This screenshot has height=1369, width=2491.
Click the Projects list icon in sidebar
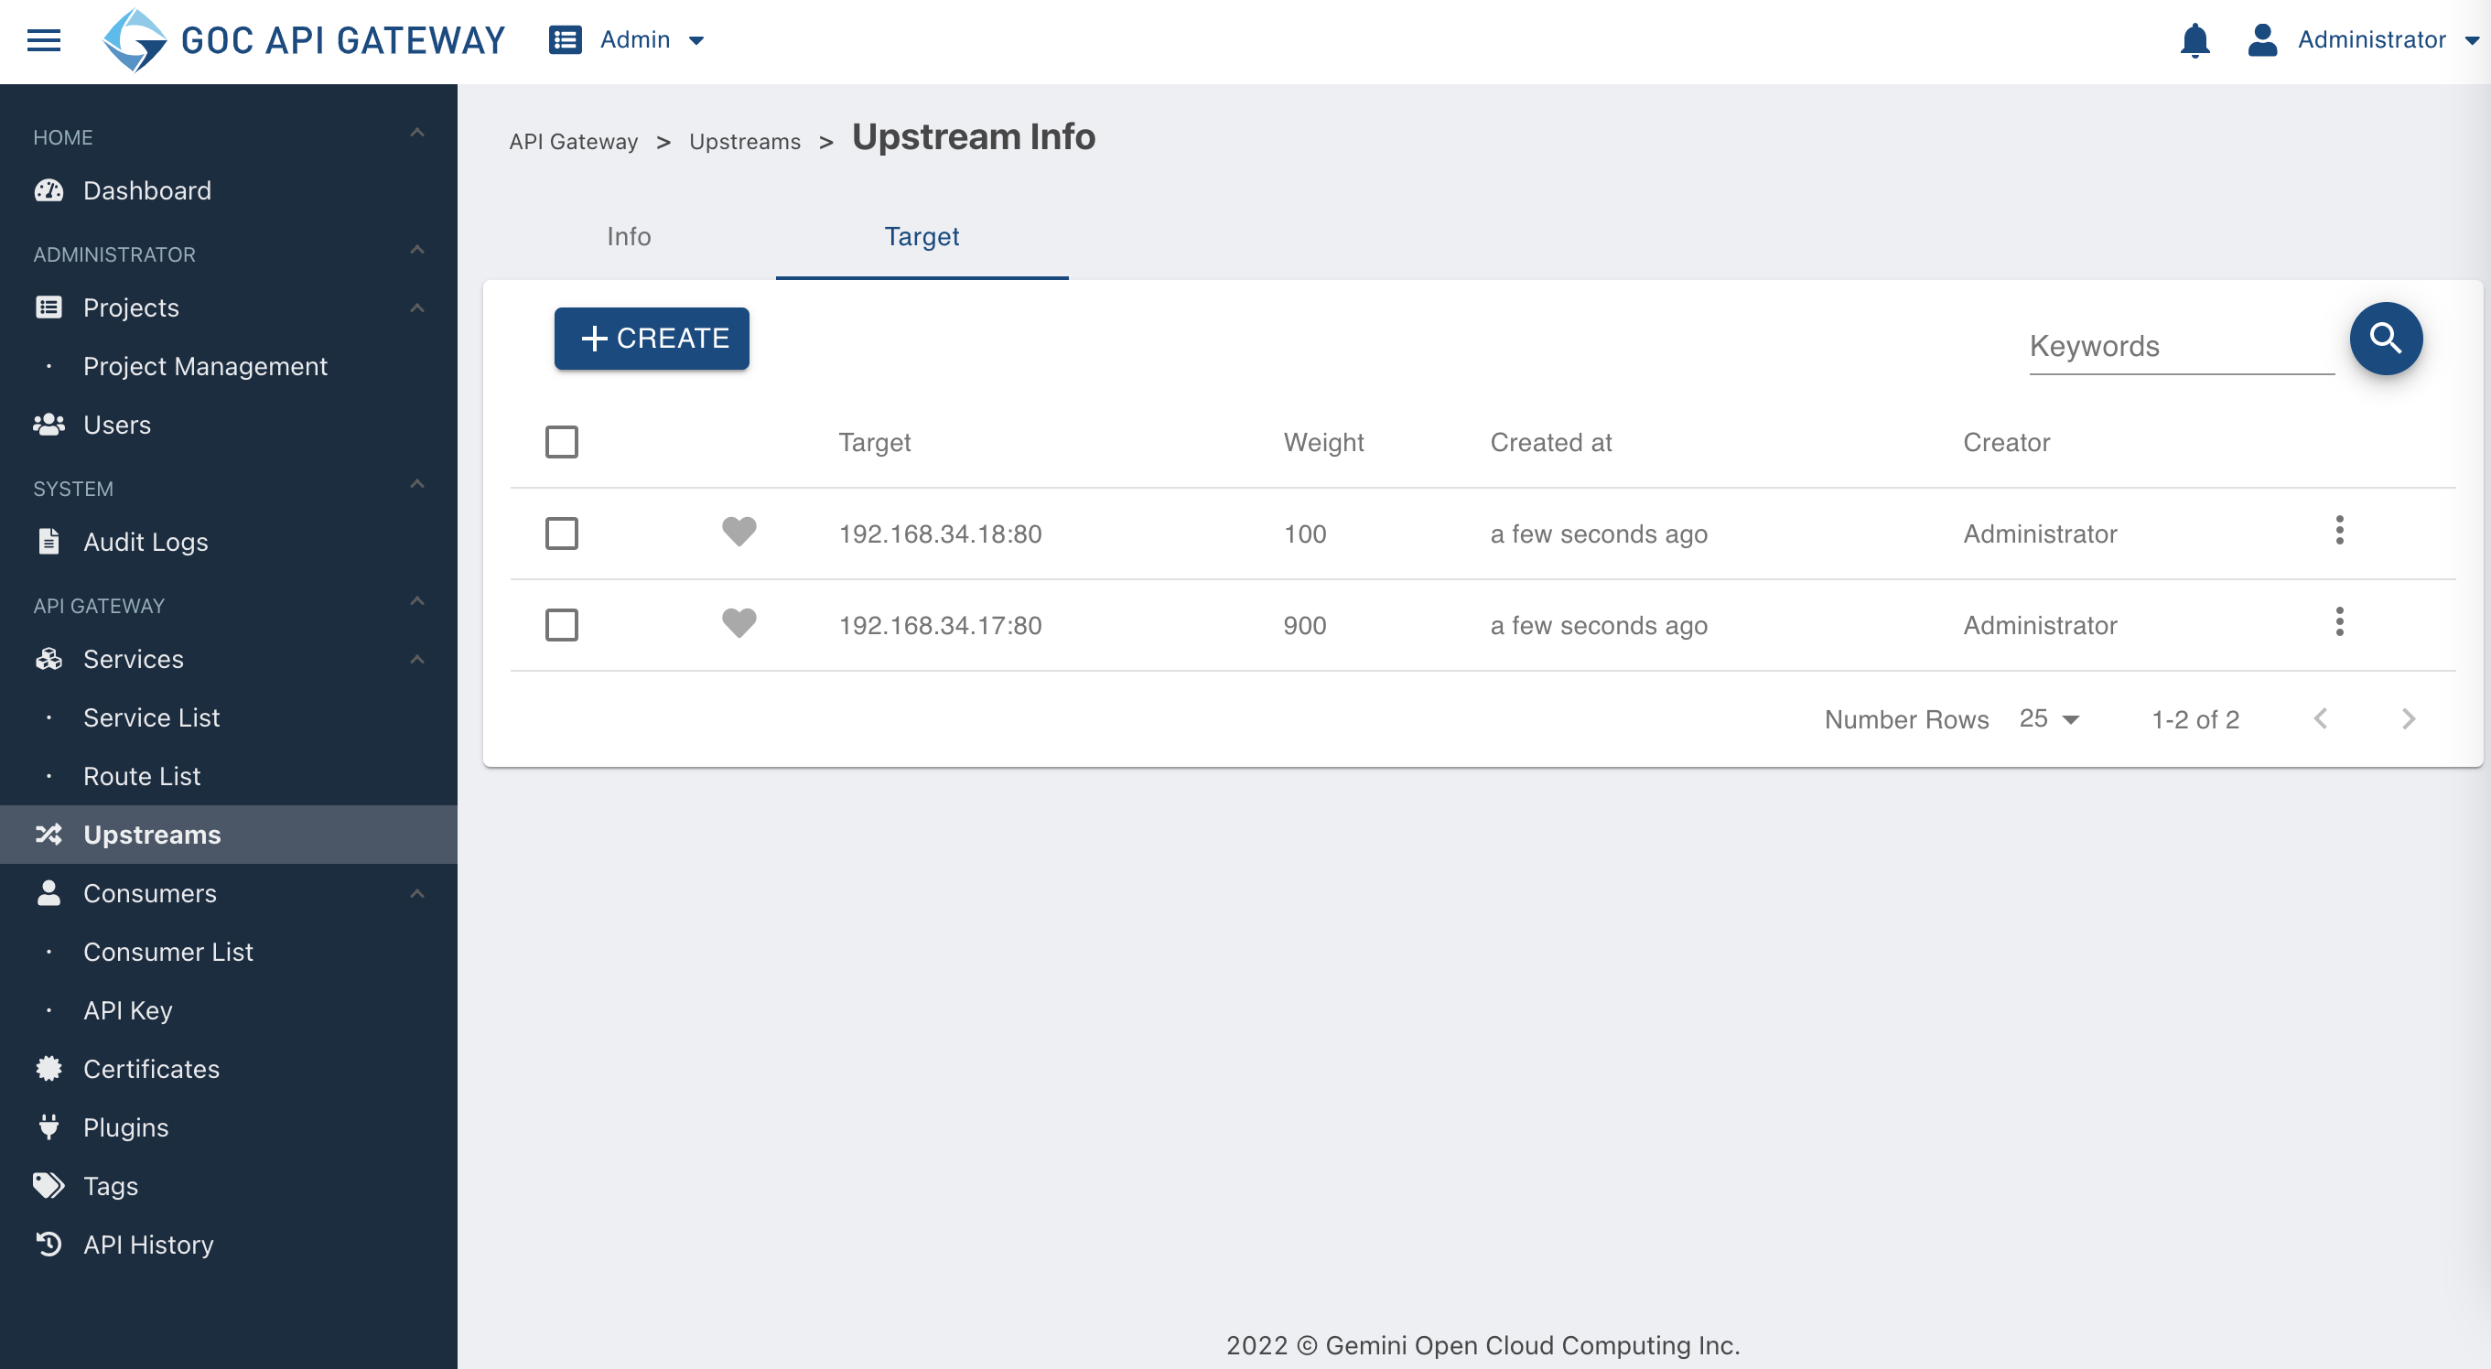click(x=49, y=307)
